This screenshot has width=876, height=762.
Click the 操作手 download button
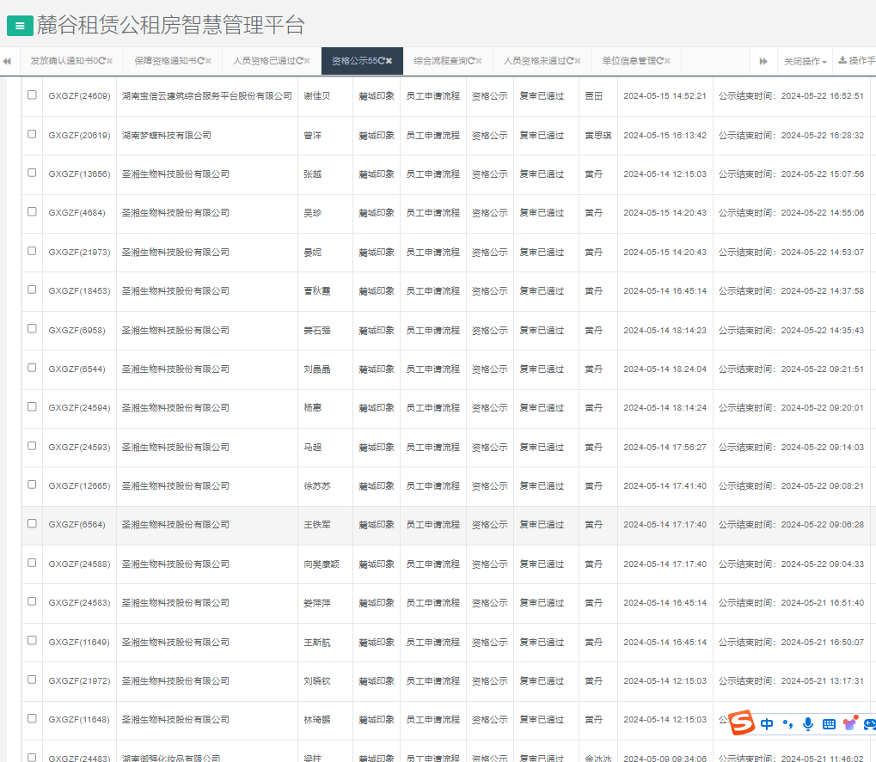[x=856, y=61]
